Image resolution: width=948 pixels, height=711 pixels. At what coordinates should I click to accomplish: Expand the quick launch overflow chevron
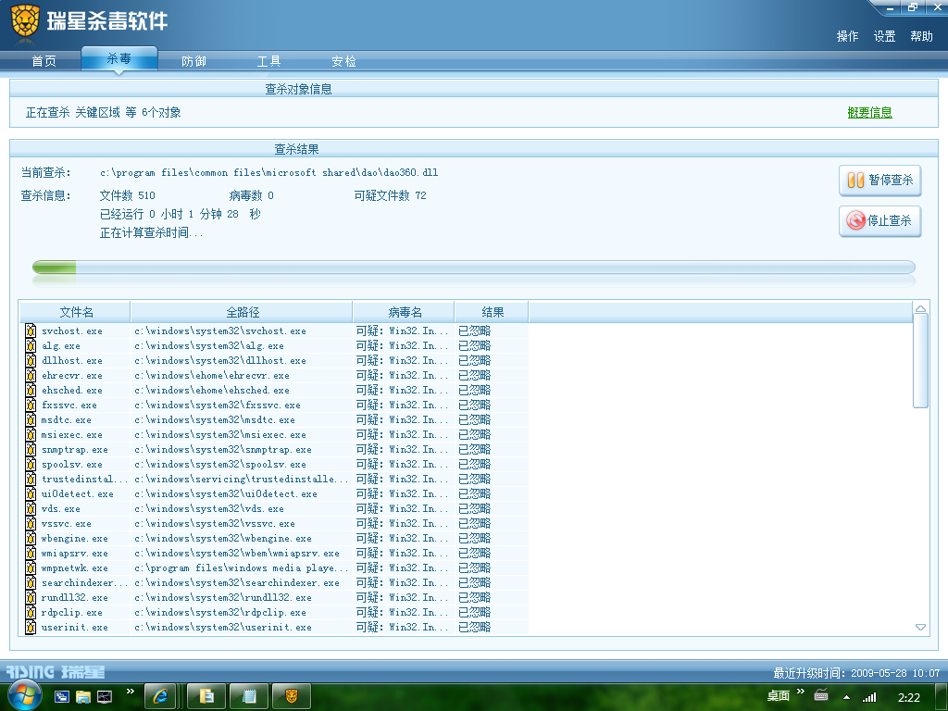(130, 691)
